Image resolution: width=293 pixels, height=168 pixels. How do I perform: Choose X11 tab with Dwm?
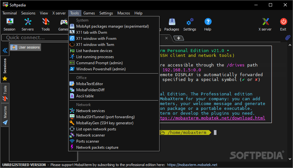coord(114,32)
